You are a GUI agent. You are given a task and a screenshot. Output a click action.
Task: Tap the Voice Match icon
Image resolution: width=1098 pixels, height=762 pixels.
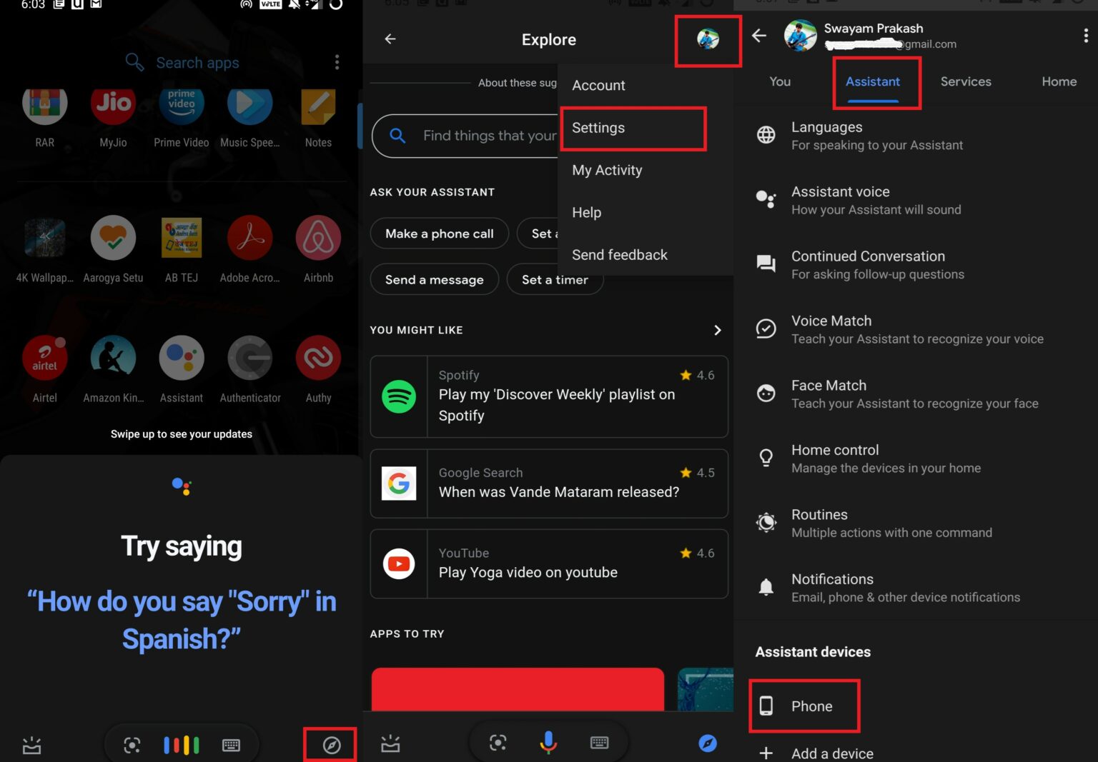(766, 329)
